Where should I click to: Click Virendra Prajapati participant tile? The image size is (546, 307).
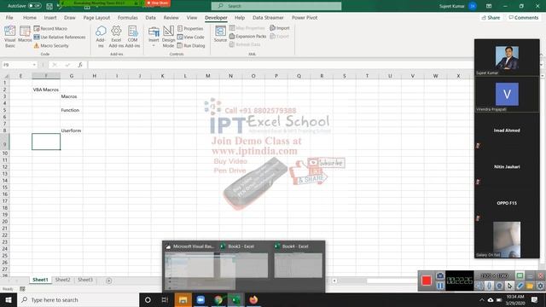point(507,95)
